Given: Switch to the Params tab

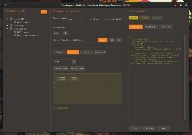Looking at the screenshot, I should pos(59,52).
